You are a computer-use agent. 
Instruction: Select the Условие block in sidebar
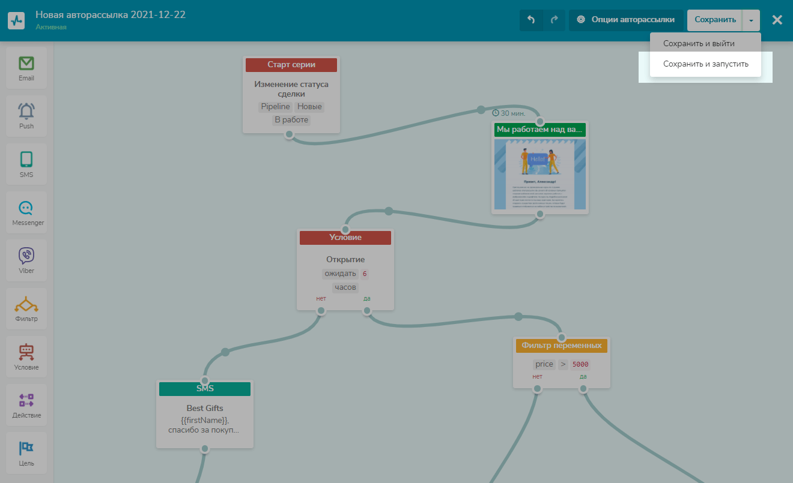click(26, 357)
